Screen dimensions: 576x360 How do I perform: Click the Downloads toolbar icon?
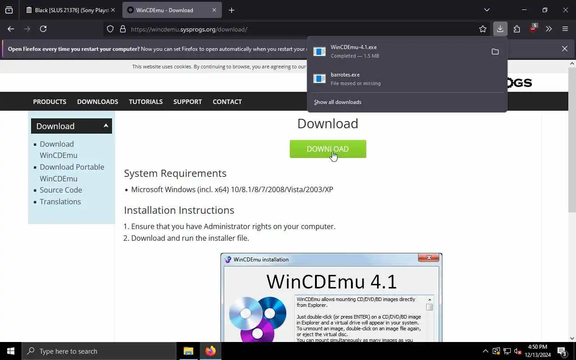(500, 29)
